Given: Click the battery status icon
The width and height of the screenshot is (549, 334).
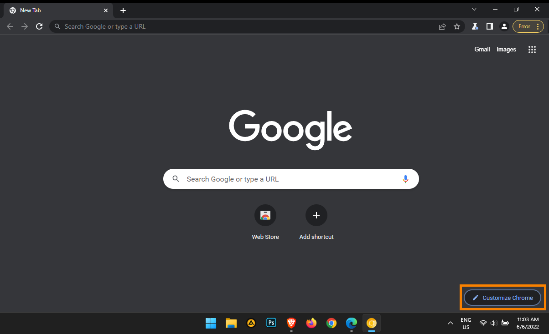Looking at the screenshot, I should [505, 323].
